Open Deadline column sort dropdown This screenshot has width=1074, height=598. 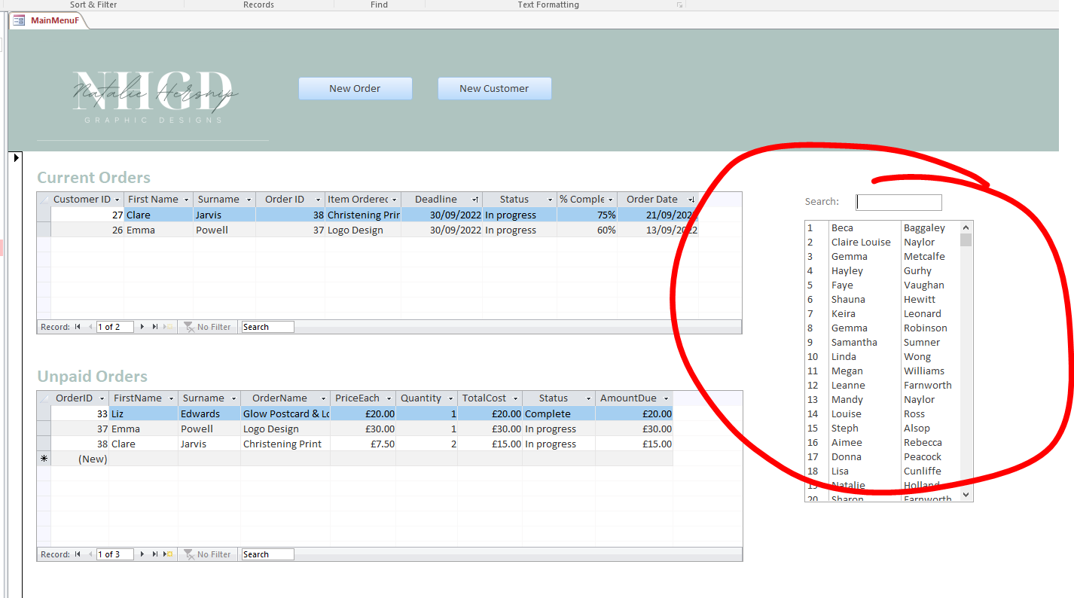click(475, 200)
